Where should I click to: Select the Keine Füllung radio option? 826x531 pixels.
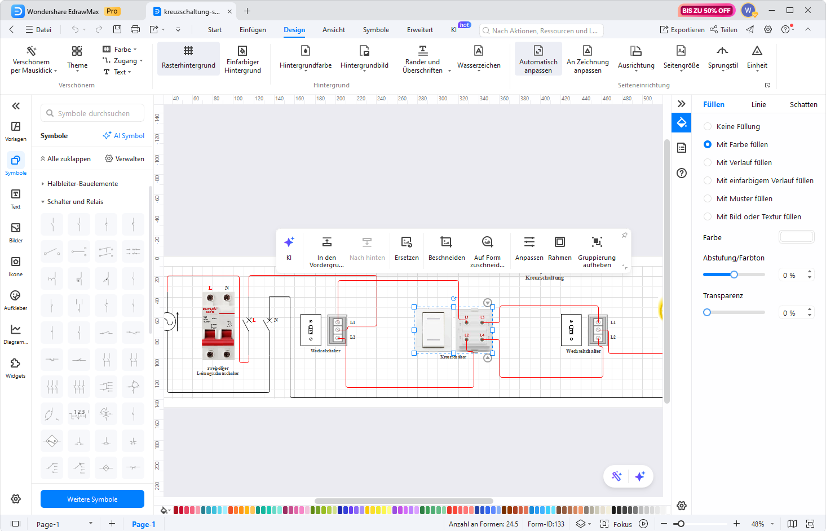pyautogui.click(x=708, y=127)
